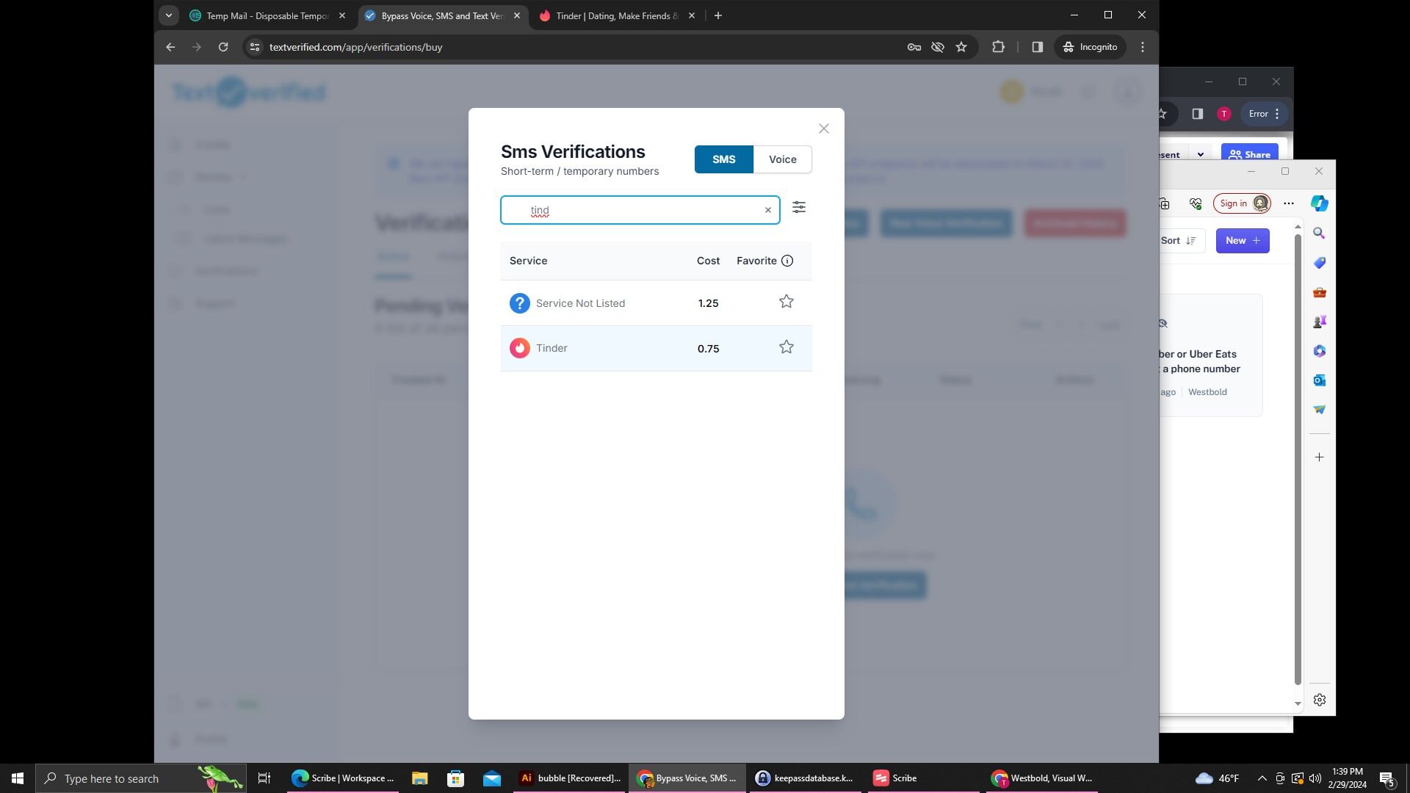Select the Tinder service row
The width and height of the screenshot is (1410, 793).
tap(656, 348)
